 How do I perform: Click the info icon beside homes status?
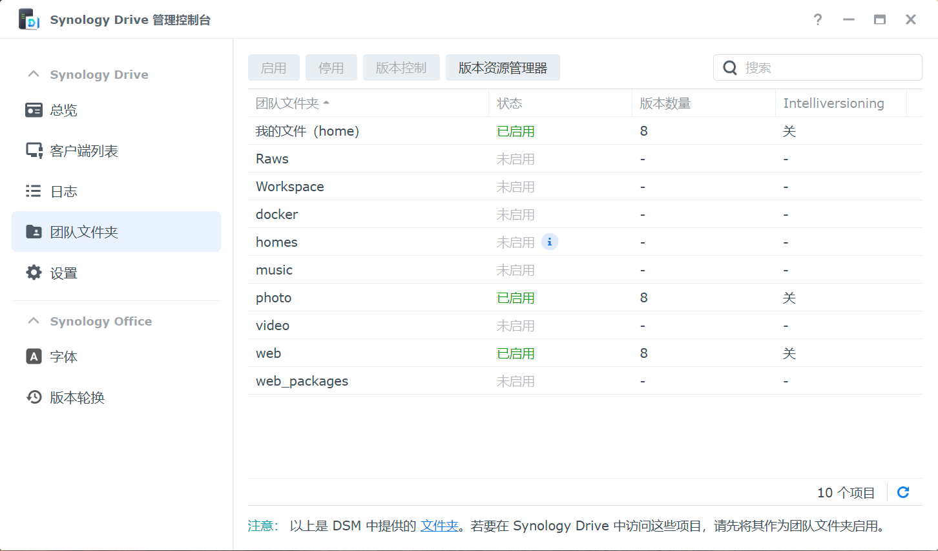tap(549, 242)
